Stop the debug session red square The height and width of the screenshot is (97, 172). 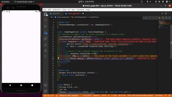point(166,18)
